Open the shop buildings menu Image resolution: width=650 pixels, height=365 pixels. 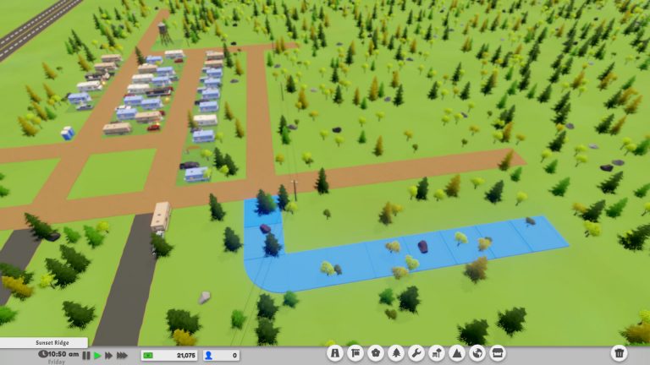pos(498,353)
